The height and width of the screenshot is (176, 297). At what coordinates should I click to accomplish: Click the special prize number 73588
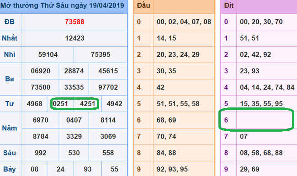74,22
